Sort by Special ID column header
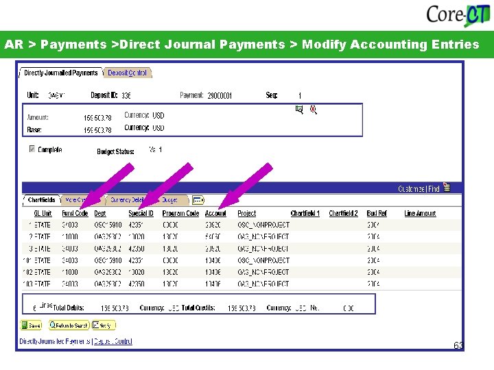The height and width of the screenshot is (370, 494). 141,213
